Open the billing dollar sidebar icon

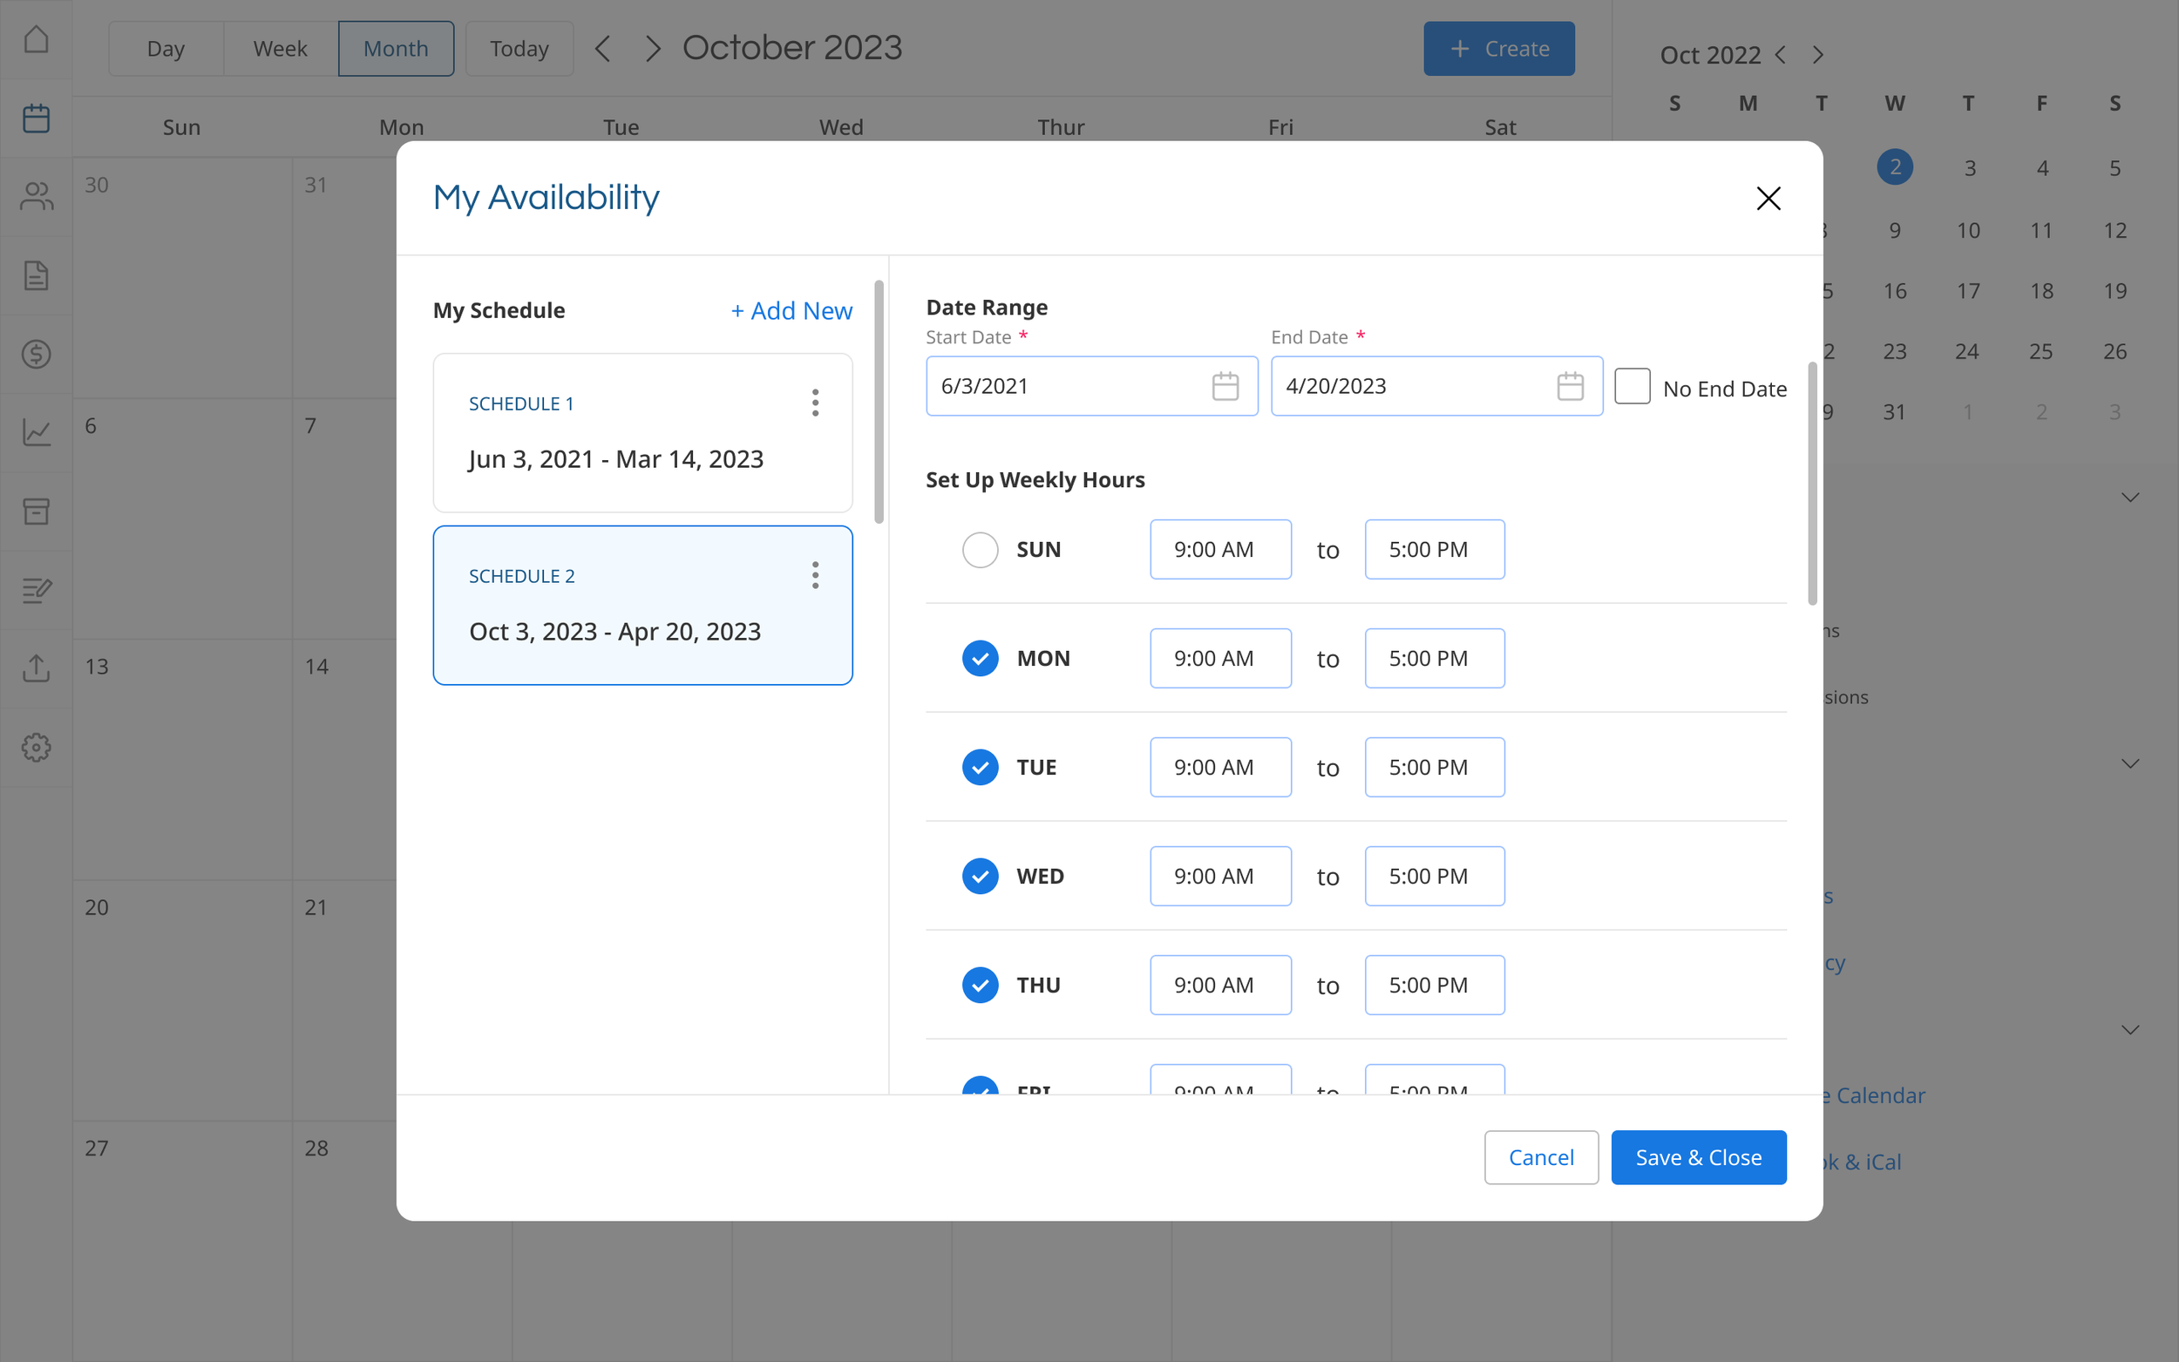tap(36, 354)
